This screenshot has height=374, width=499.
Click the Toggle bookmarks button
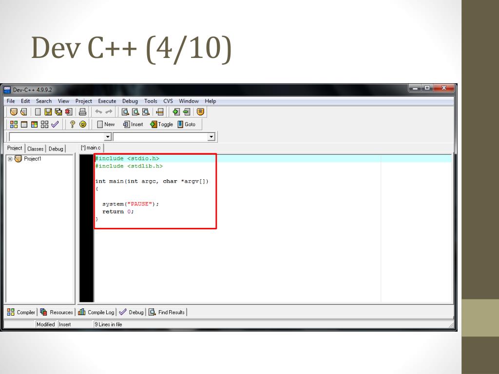161,124
